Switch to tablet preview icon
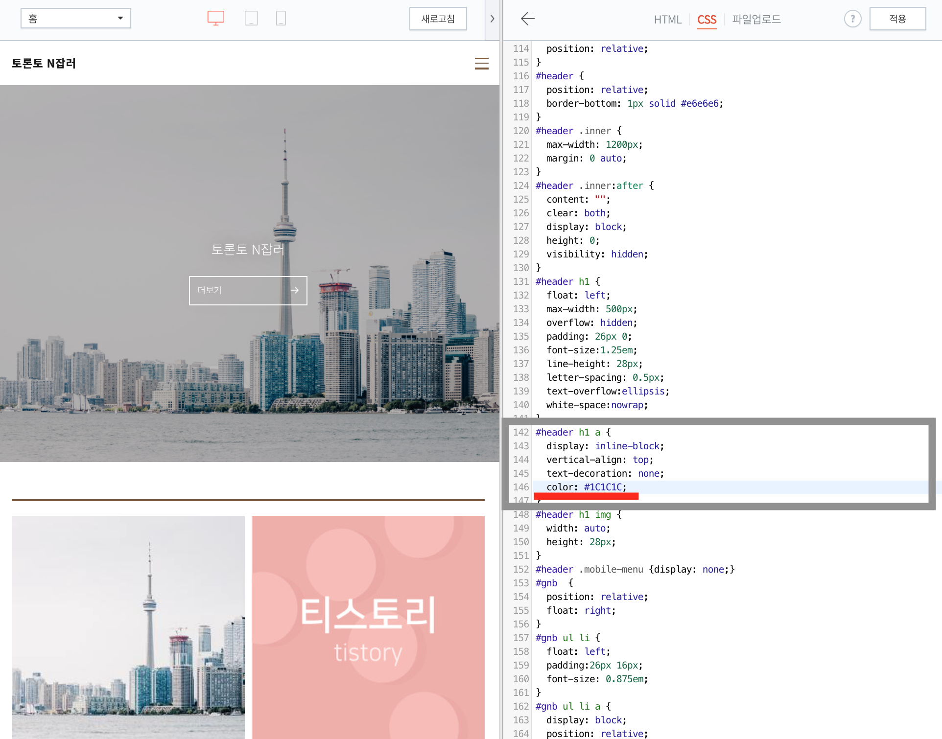 point(251,18)
